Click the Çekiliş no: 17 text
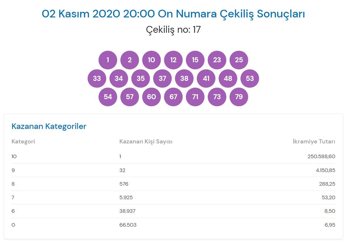The width and height of the screenshot is (347, 242). 173,30
